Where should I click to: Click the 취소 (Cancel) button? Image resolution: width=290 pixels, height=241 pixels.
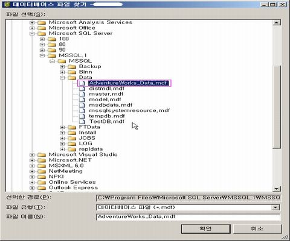pyautogui.click(x=257, y=229)
